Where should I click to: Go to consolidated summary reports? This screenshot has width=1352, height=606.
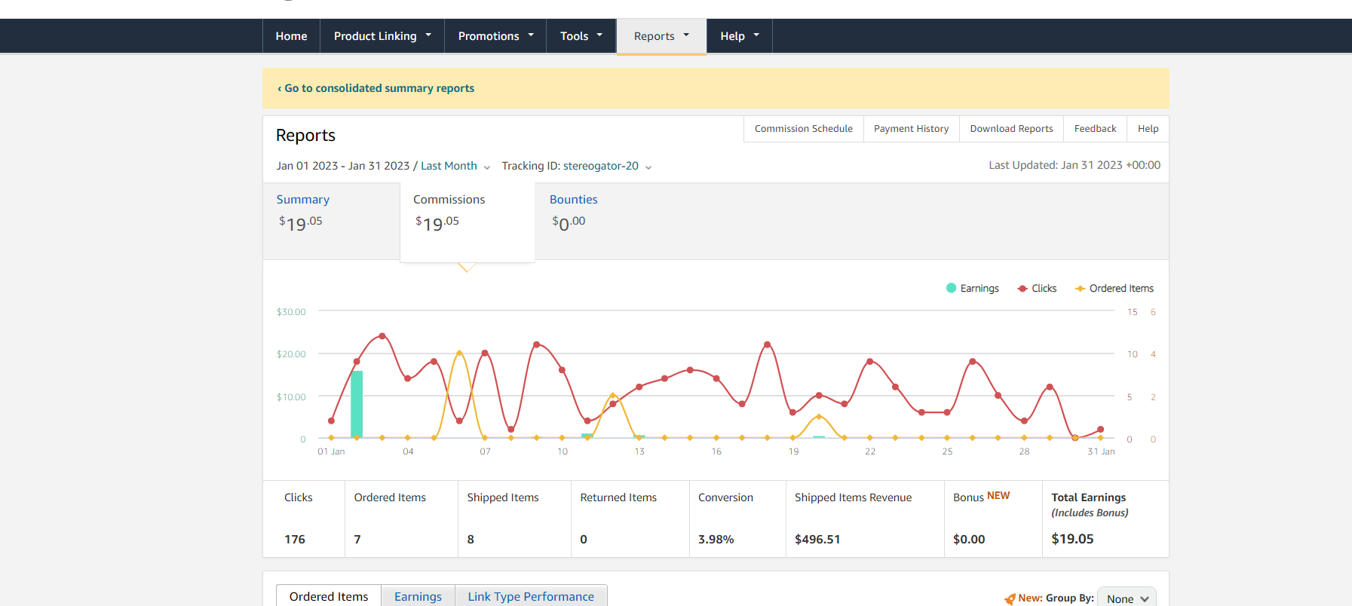click(x=376, y=88)
